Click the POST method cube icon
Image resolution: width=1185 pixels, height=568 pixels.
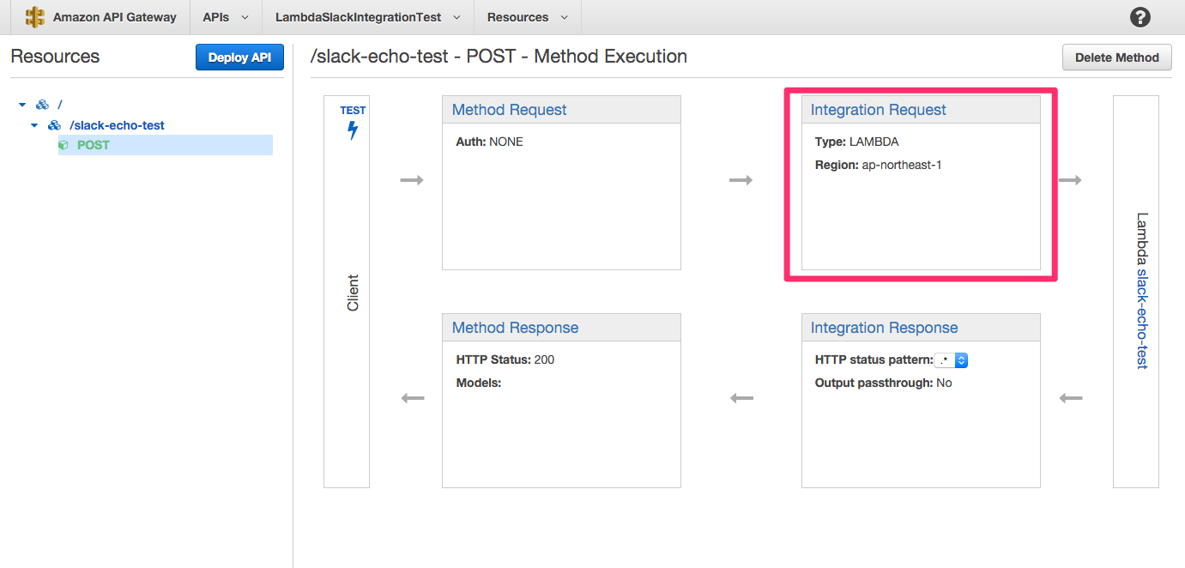(x=63, y=145)
